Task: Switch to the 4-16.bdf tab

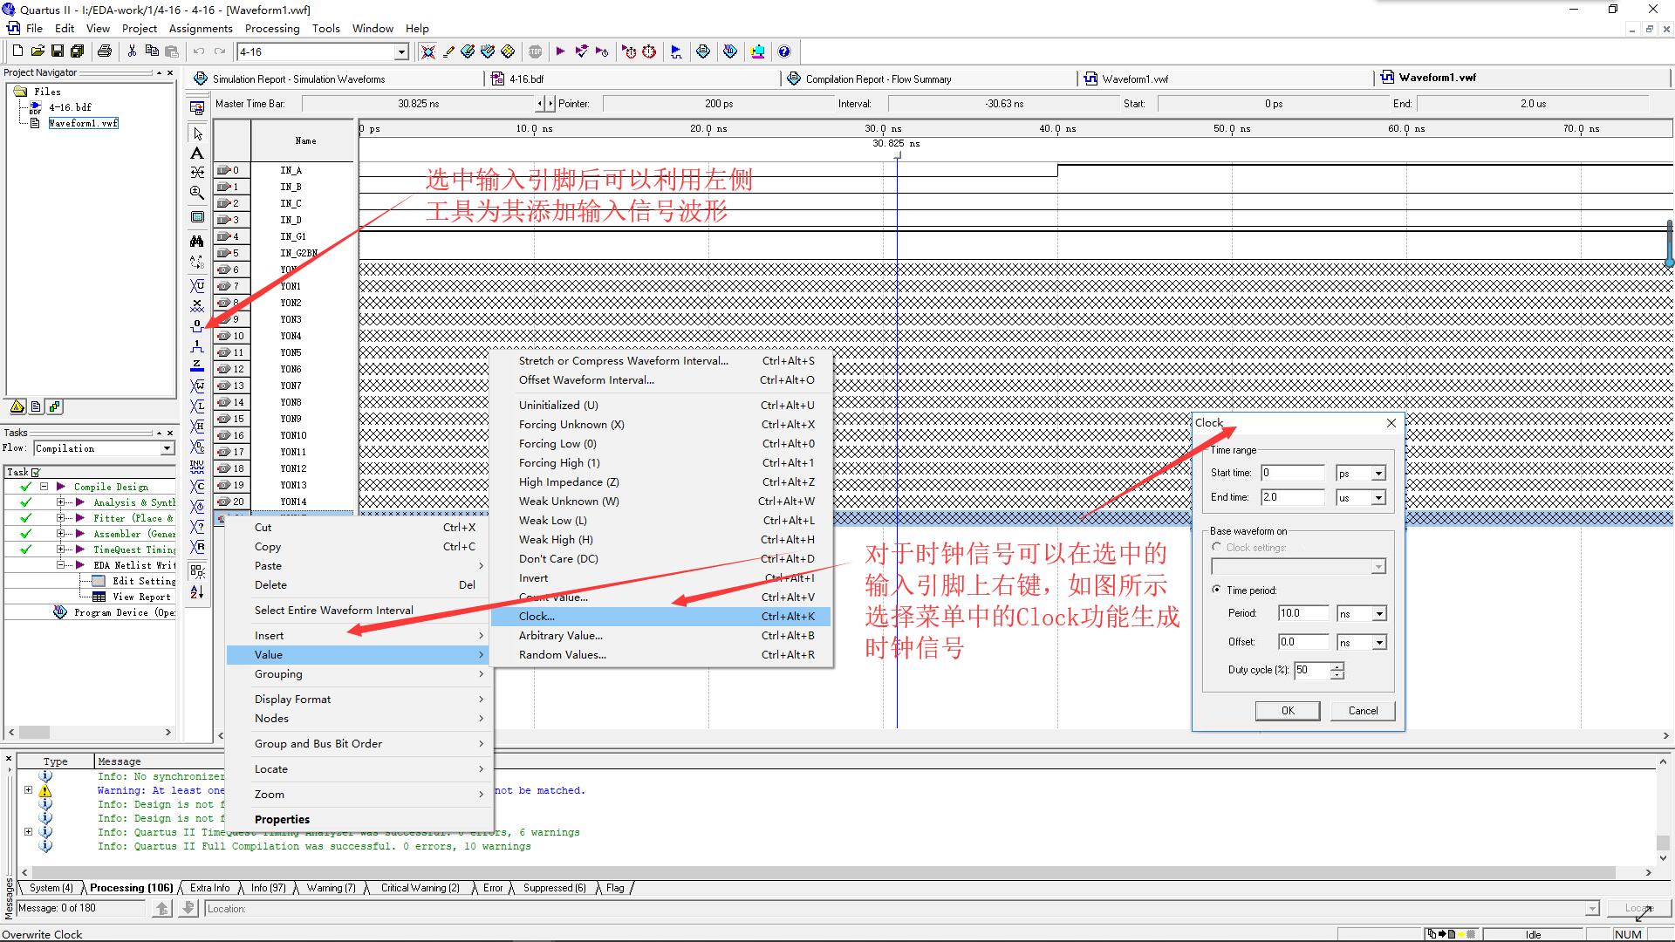Action: [526, 78]
